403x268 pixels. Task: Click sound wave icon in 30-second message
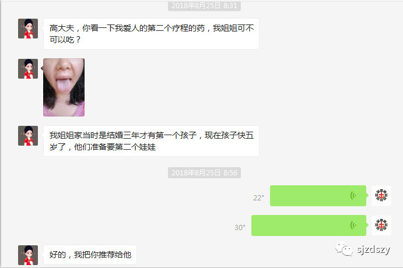(x=353, y=225)
